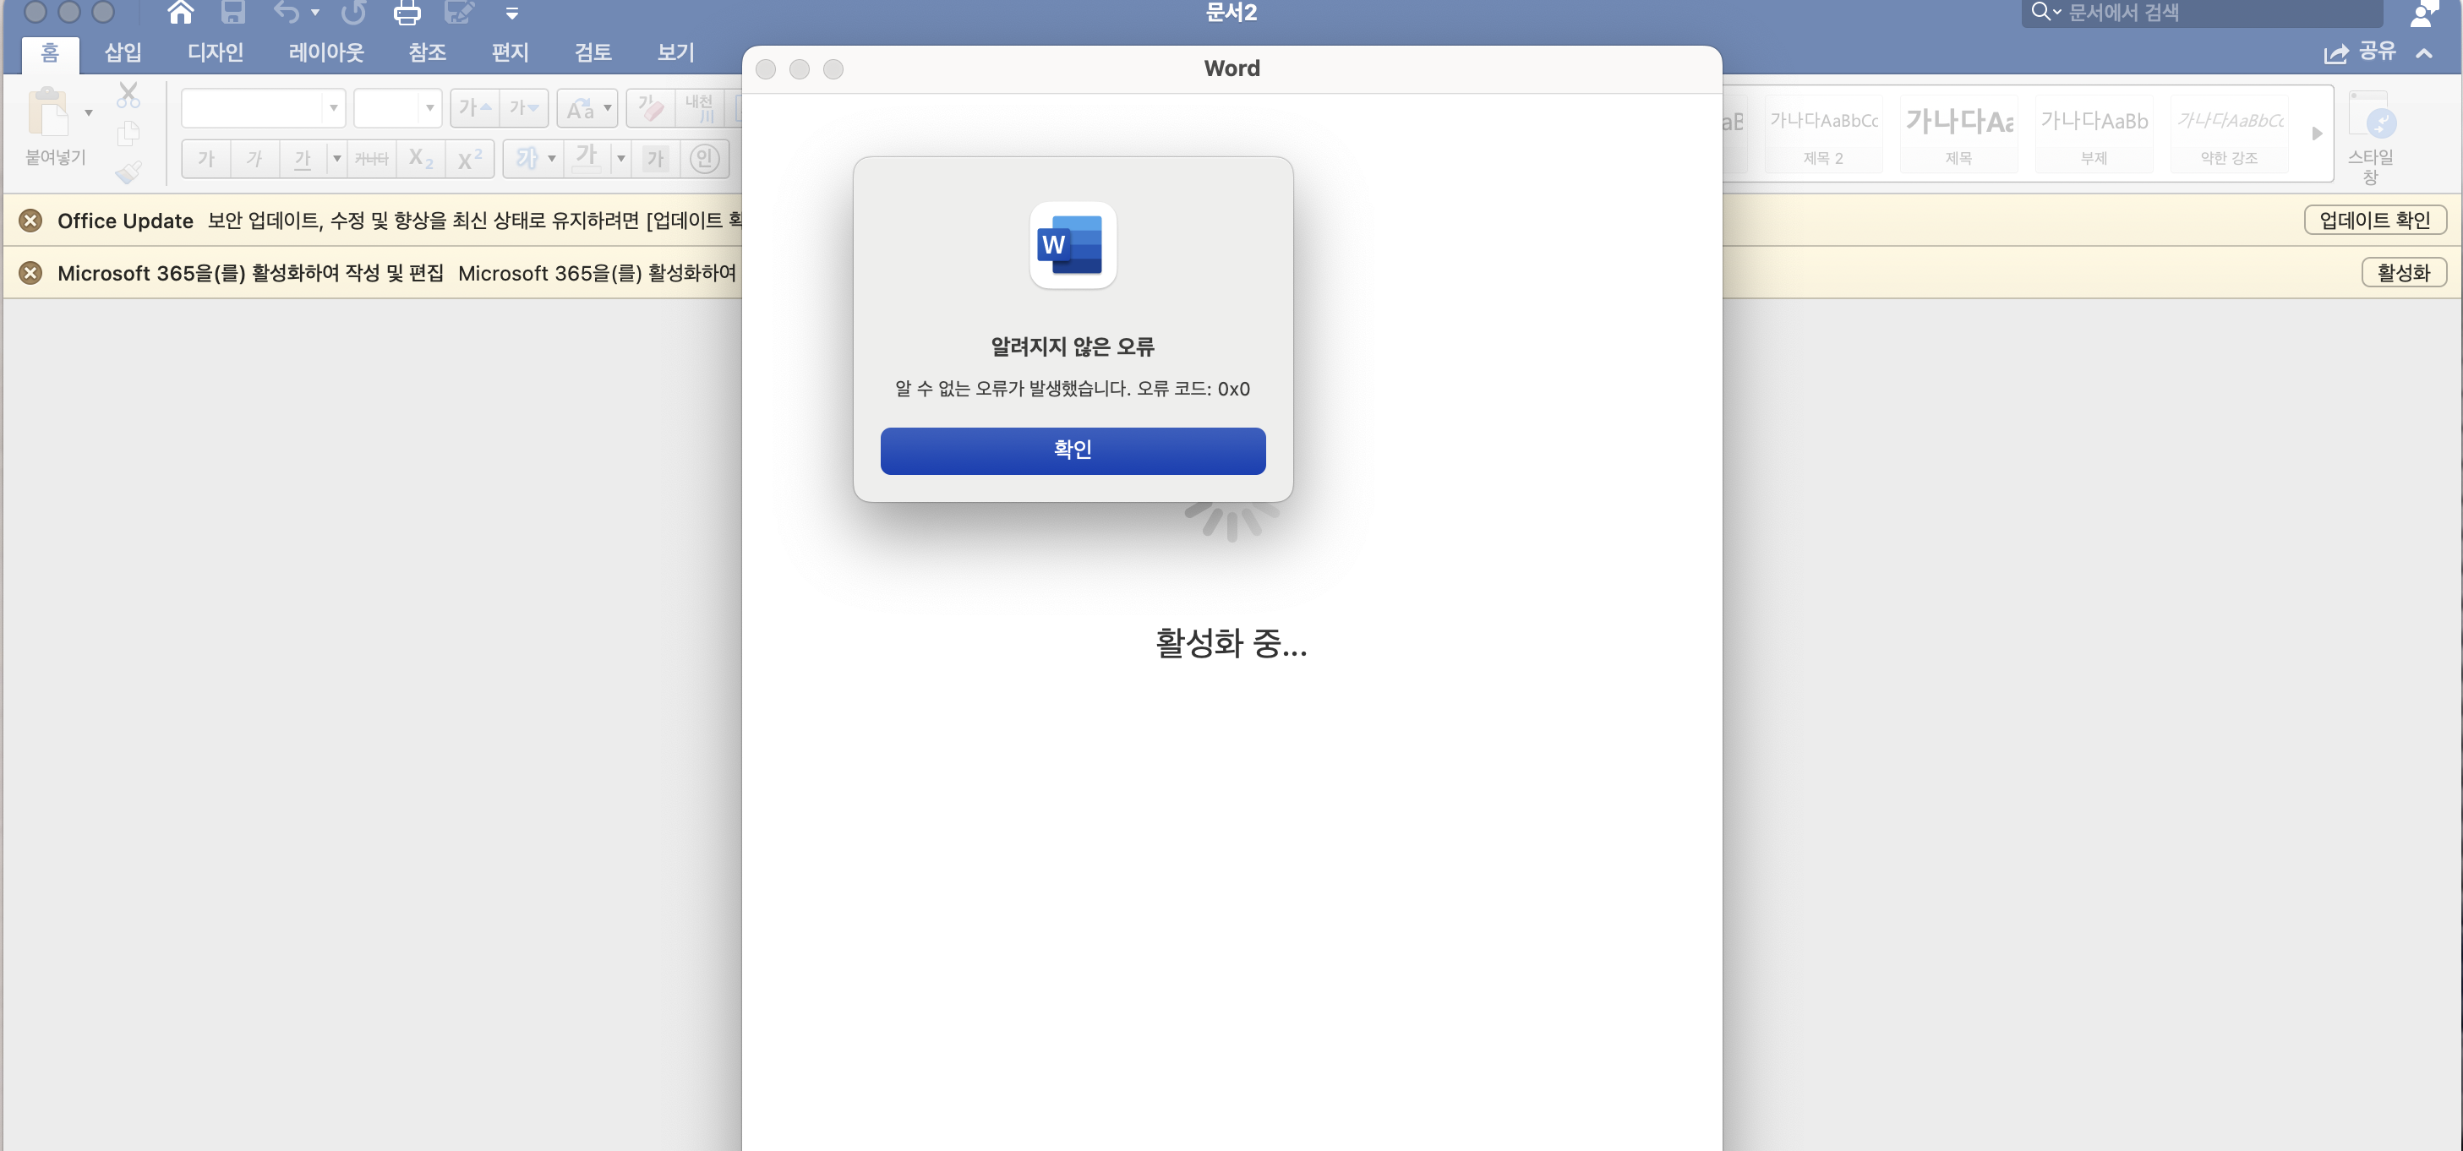
Task: Click the Undo arrow icon
Action: click(286, 13)
